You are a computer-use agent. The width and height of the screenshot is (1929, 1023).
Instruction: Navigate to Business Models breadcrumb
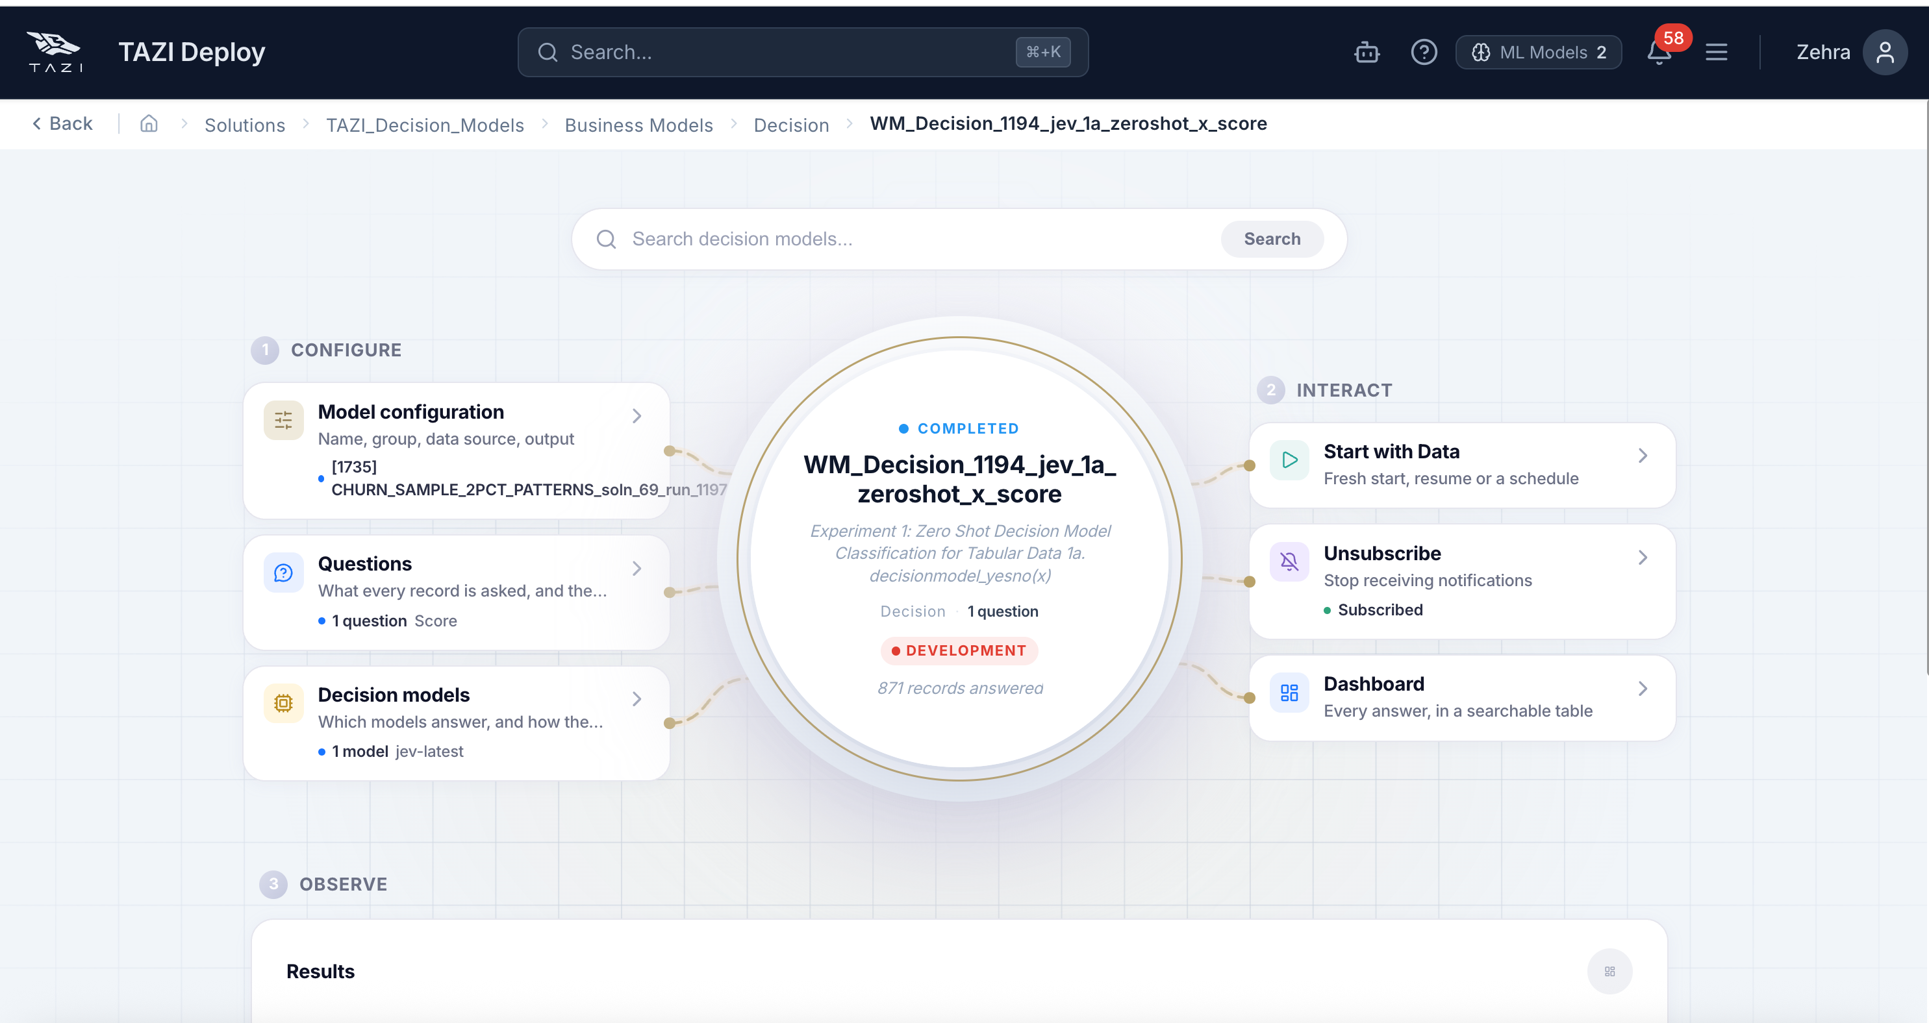pos(638,125)
